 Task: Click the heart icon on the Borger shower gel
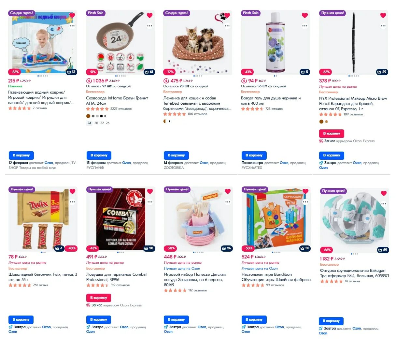(x=305, y=15)
